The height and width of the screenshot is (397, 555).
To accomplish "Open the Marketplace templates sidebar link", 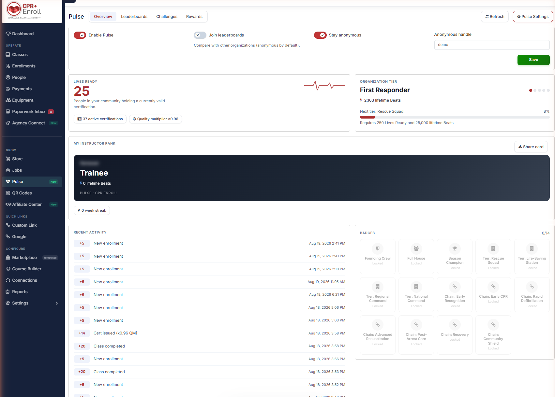I will pos(32,258).
